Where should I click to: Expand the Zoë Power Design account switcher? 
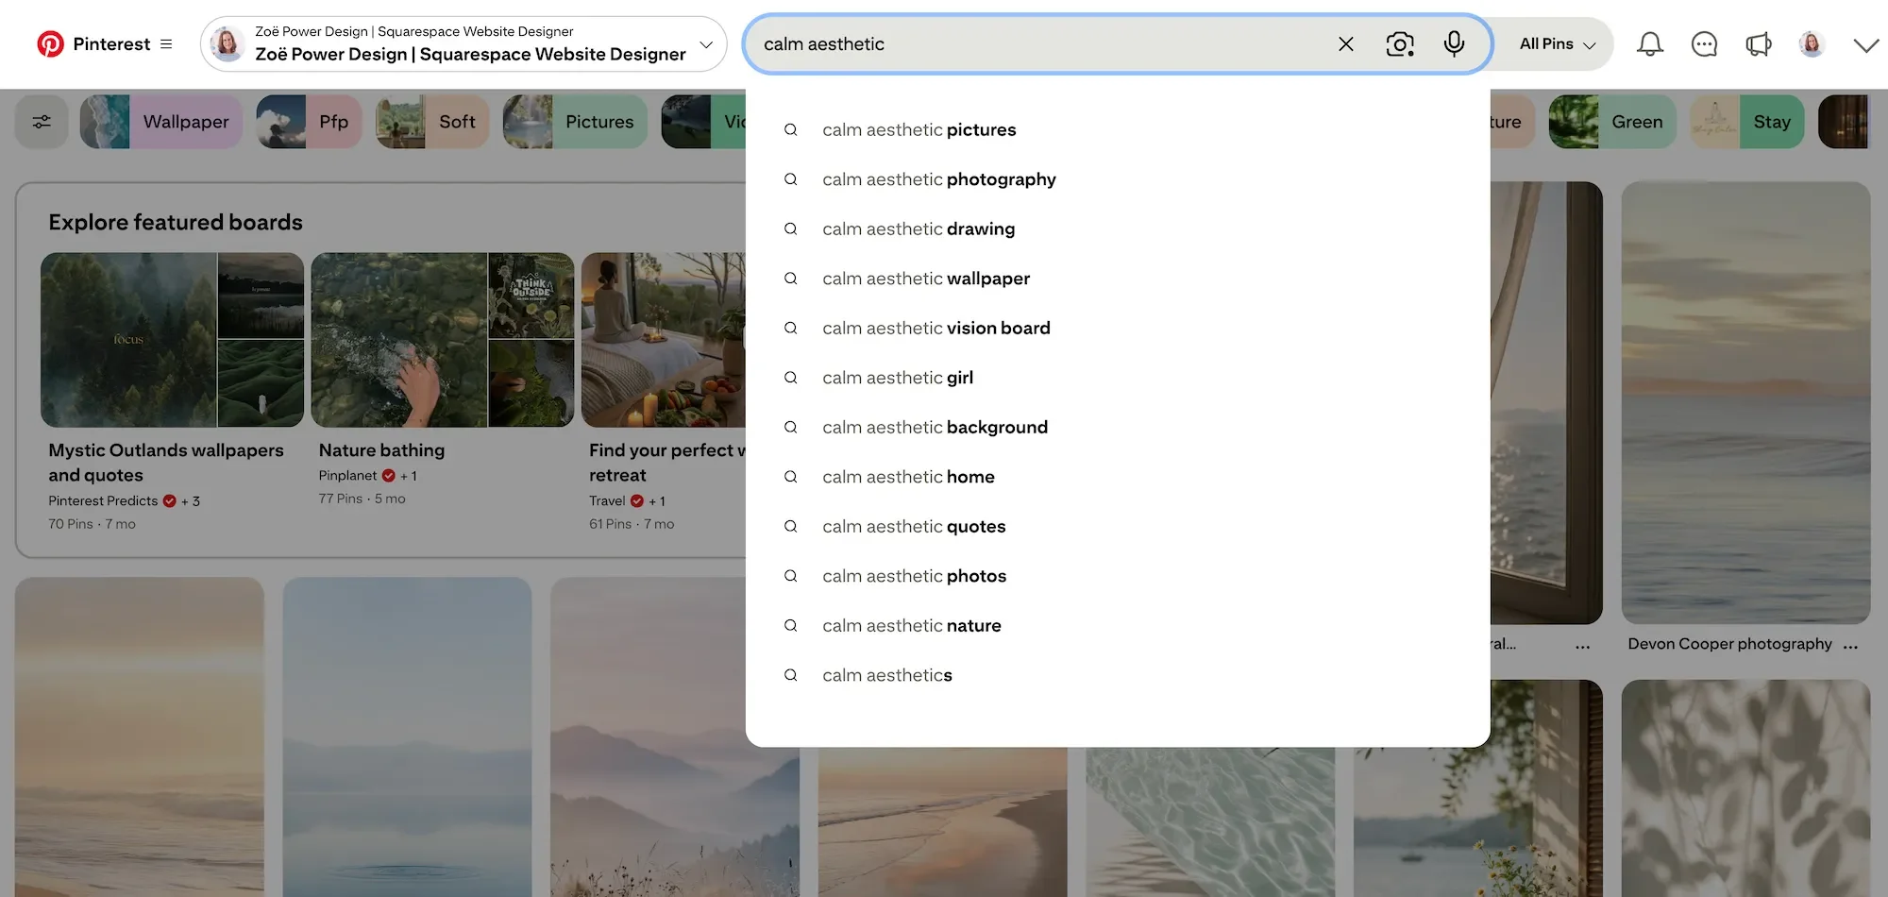point(705,44)
